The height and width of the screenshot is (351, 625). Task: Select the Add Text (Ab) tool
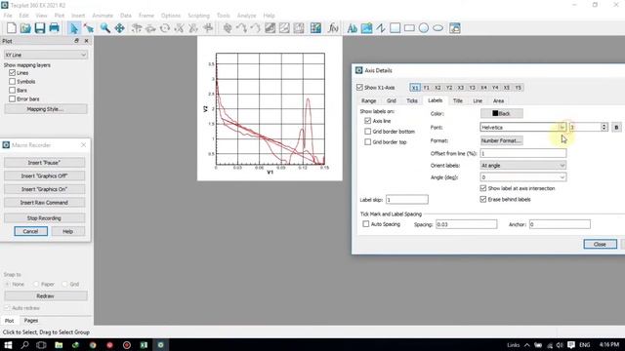click(352, 28)
